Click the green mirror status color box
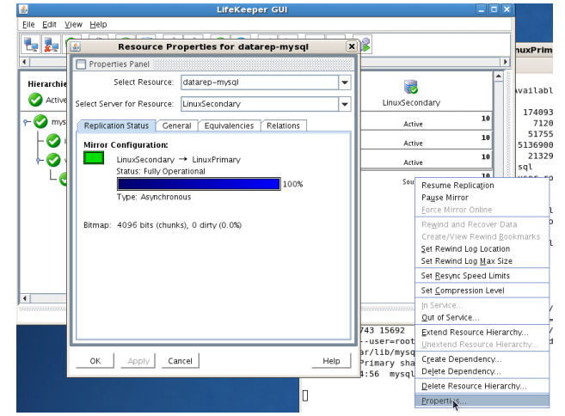 (x=94, y=158)
